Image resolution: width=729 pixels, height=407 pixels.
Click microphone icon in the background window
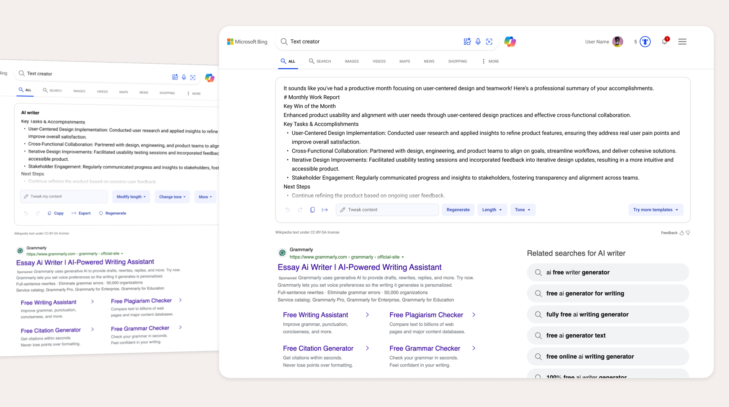(x=184, y=77)
